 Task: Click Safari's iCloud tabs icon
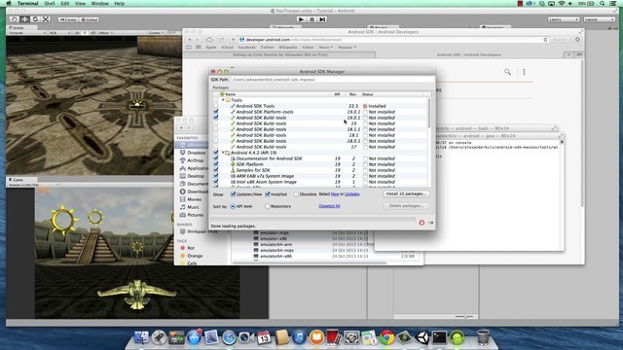(x=209, y=40)
